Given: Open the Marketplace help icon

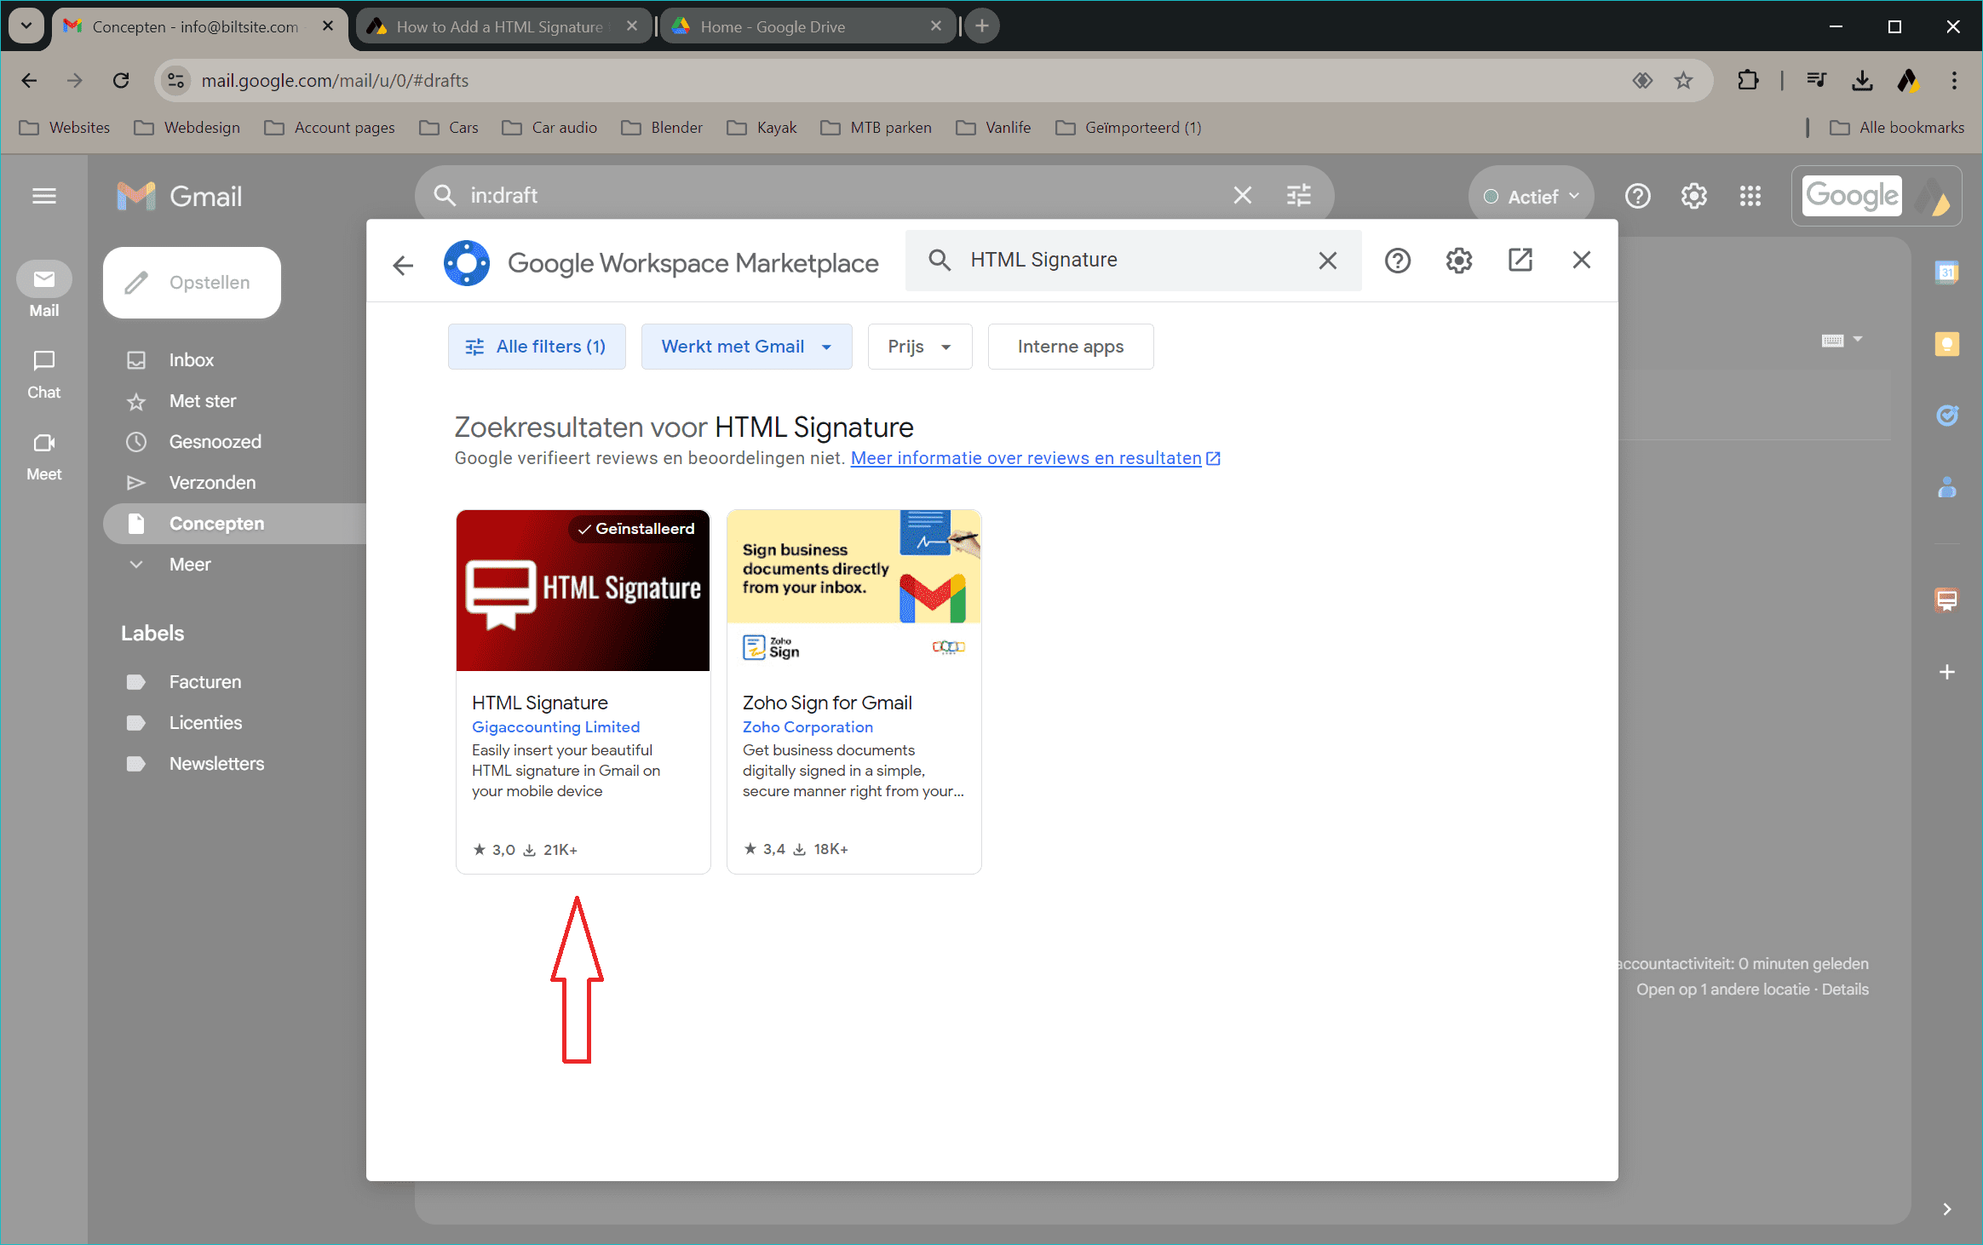Looking at the screenshot, I should point(1397,261).
